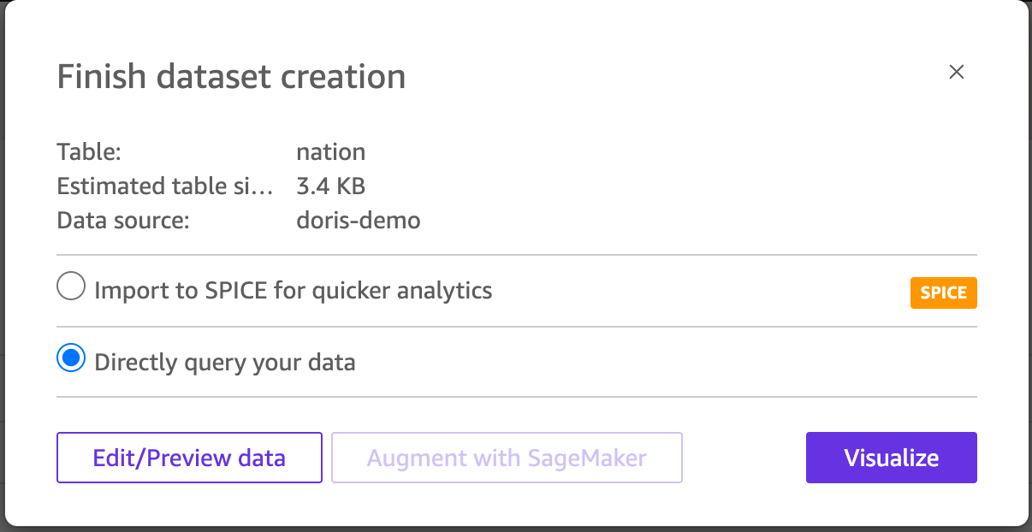Click the orange SPICE badge
Viewport: 1032px width, 532px height.
[943, 293]
